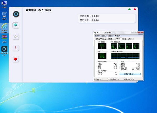Switch to the 联网 tab
The width and height of the screenshot is (157, 113).
point(124,39)
